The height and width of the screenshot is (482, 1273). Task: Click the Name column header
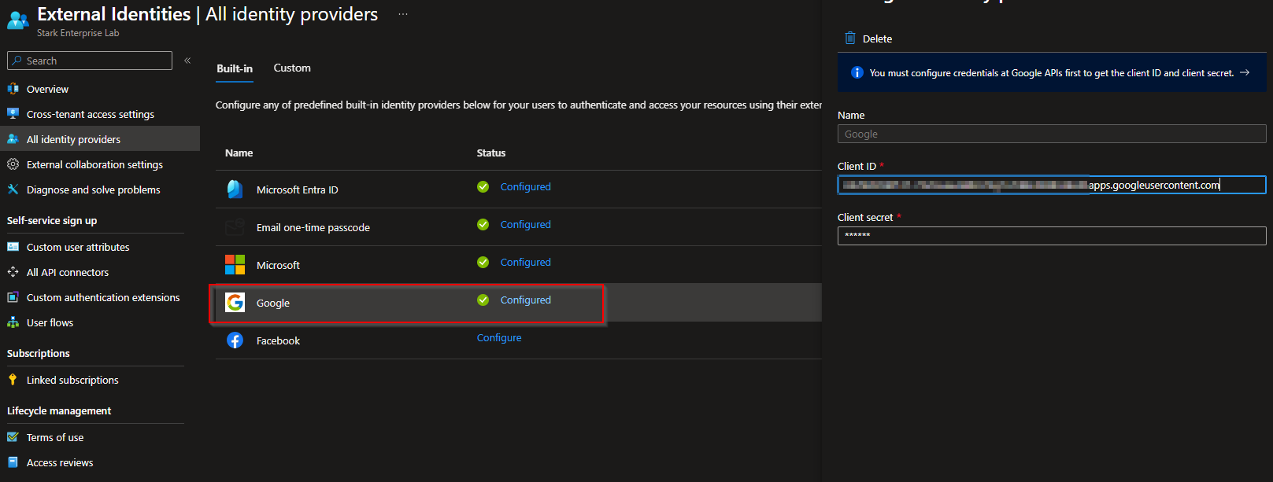pos(239,153)
